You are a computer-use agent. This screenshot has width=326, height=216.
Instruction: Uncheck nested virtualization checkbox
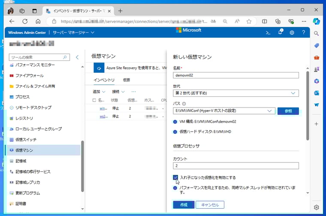(x=175, y=177)
